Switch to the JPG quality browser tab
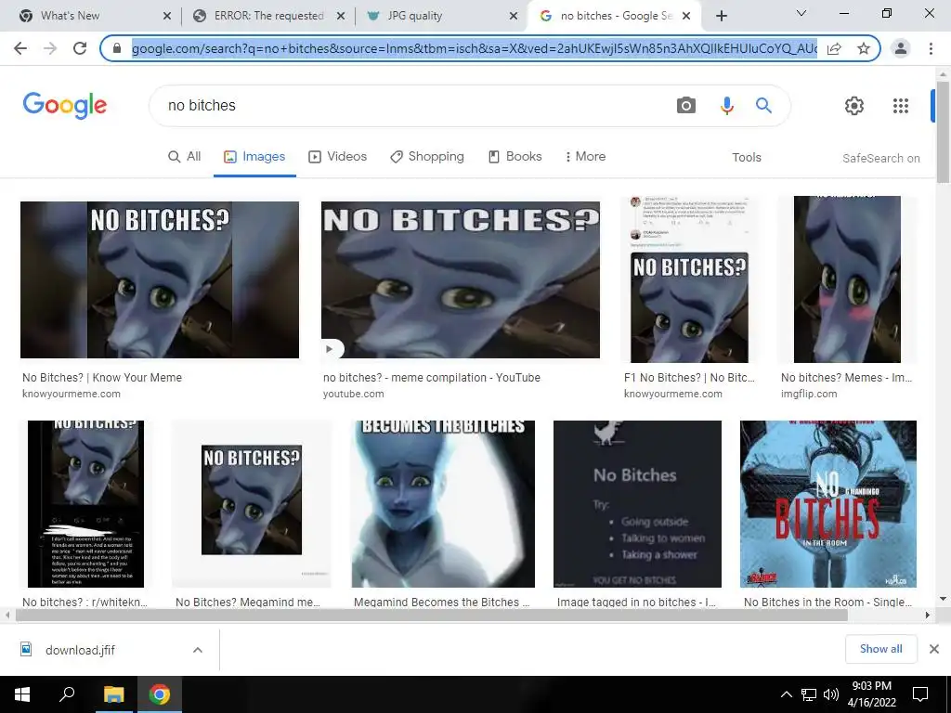Image resolution: width=951 pixels, height=713 pixels. (x=415, y=16)
